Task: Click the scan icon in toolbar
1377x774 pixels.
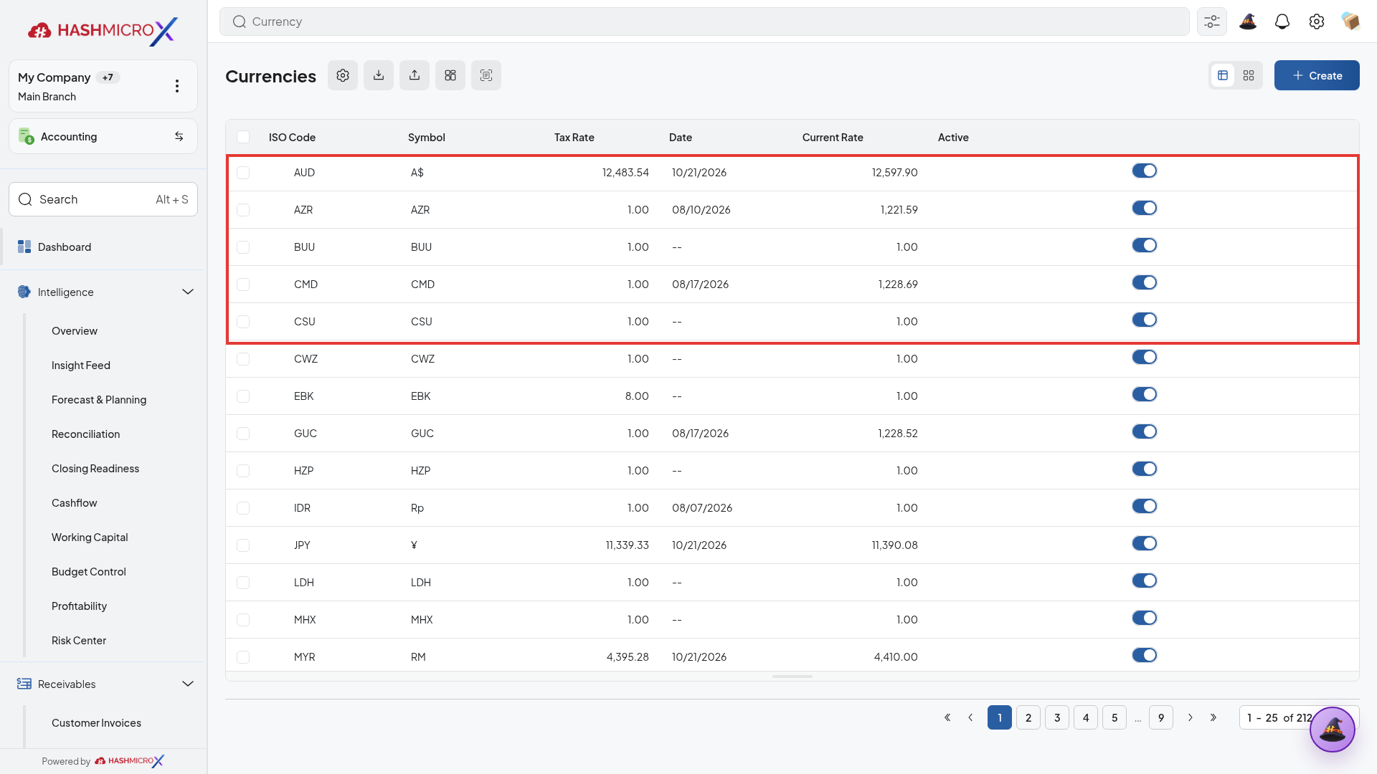Action: coord(486,75)
